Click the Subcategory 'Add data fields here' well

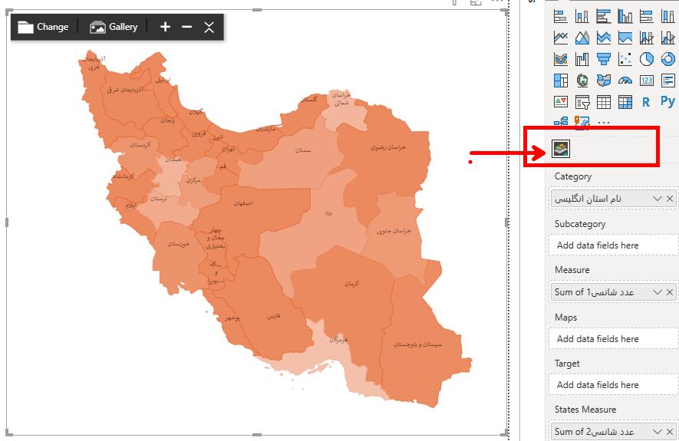(614, 245)
